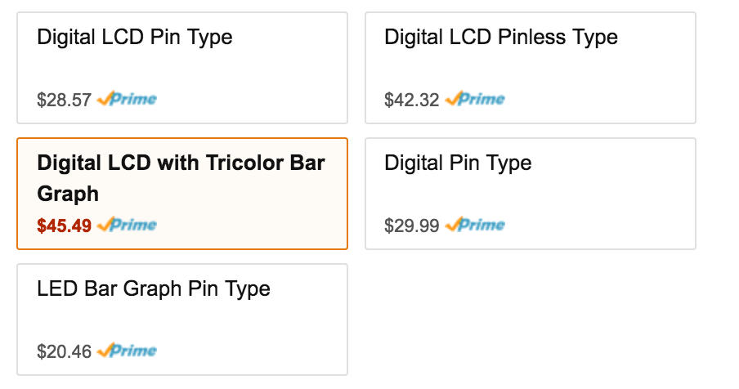Choose the Digital LCD Pinless Type option card
This screenshot has width=739, height=389.
(531, 68)
